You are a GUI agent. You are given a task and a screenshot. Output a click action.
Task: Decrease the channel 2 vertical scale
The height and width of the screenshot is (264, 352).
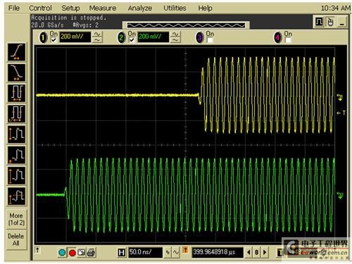(x=175, y=40)
